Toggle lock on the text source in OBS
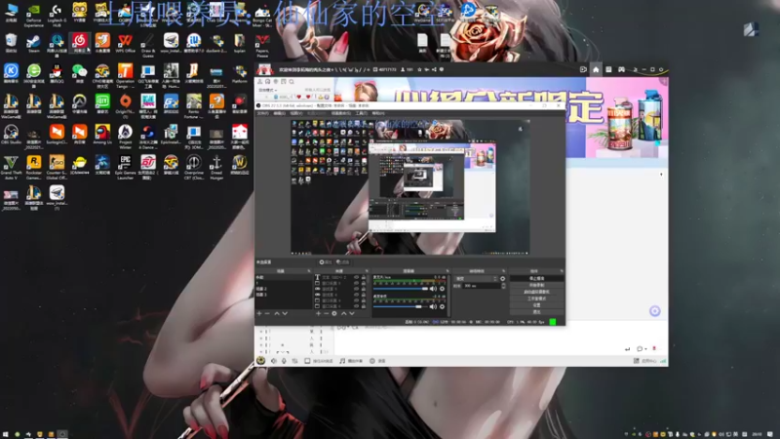 pos(363,277)
